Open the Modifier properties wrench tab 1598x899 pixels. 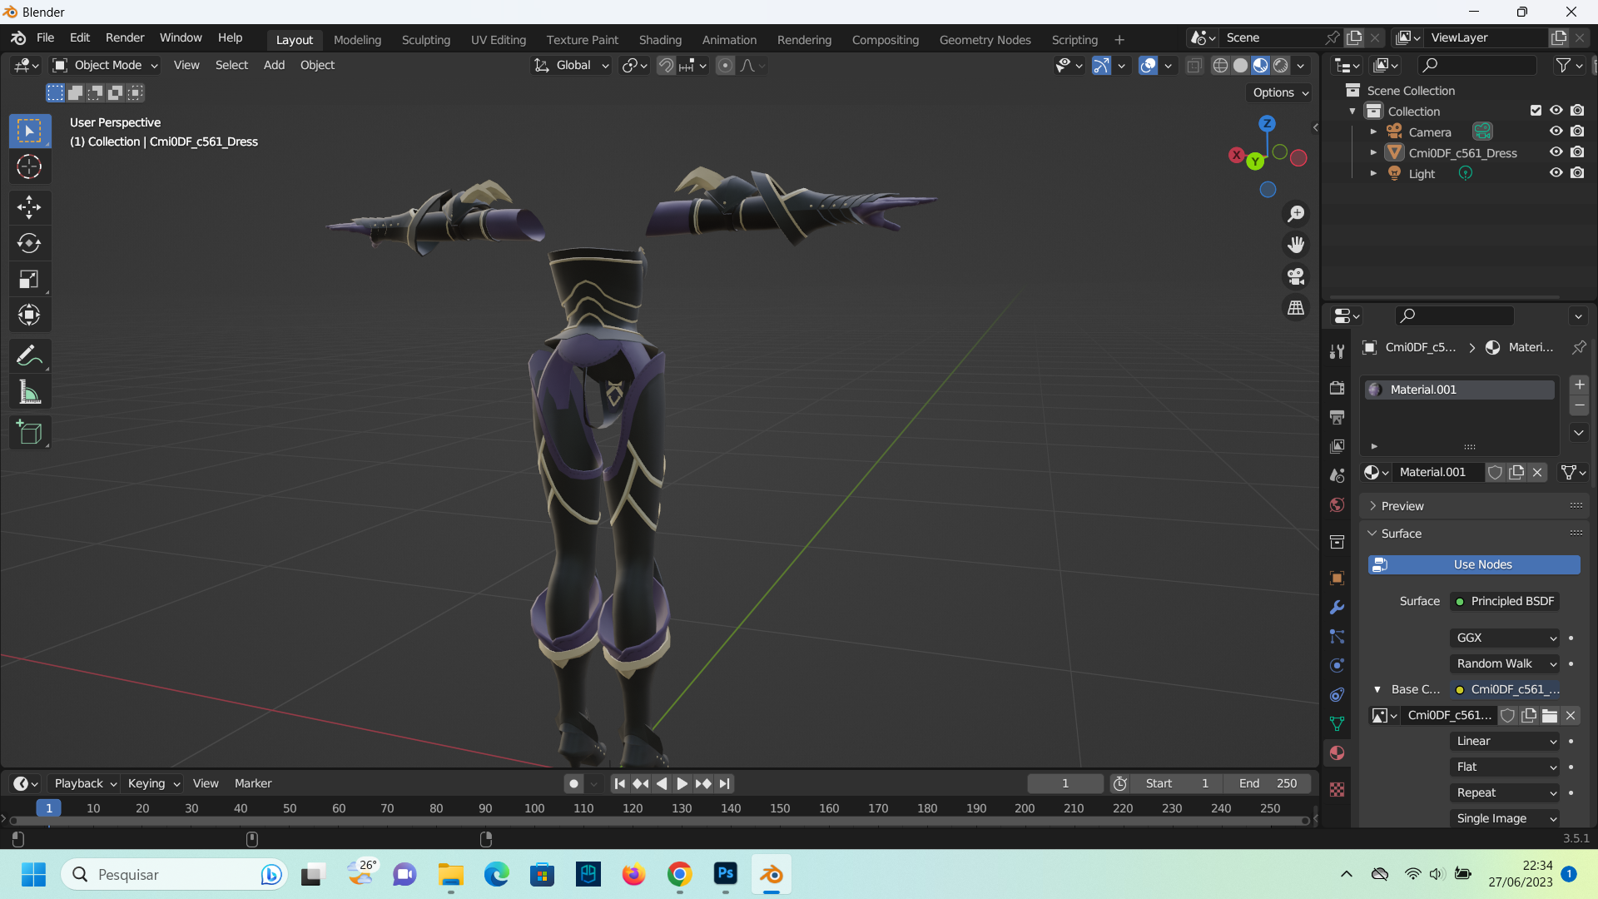click(x=1337, y=608)
